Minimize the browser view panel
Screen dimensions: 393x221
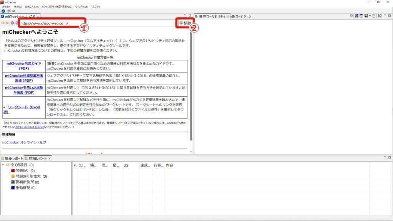(185, 15)
